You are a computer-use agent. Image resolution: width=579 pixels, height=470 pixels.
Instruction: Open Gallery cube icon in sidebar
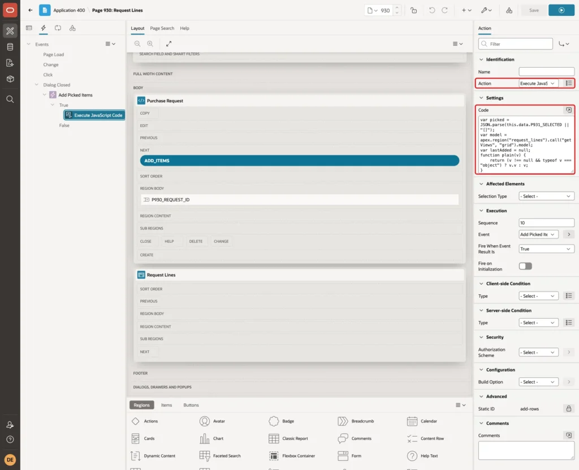tap(10, 79)
